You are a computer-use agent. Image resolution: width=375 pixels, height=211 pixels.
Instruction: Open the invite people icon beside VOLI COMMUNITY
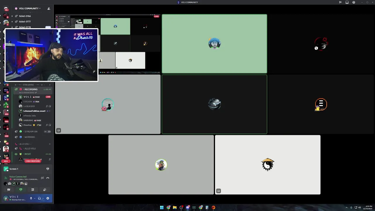click(49, 8)
